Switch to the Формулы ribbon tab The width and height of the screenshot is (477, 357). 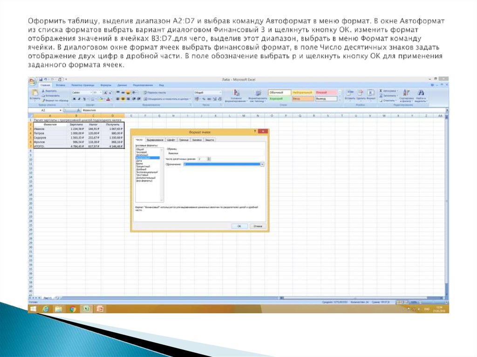(106, 86)
